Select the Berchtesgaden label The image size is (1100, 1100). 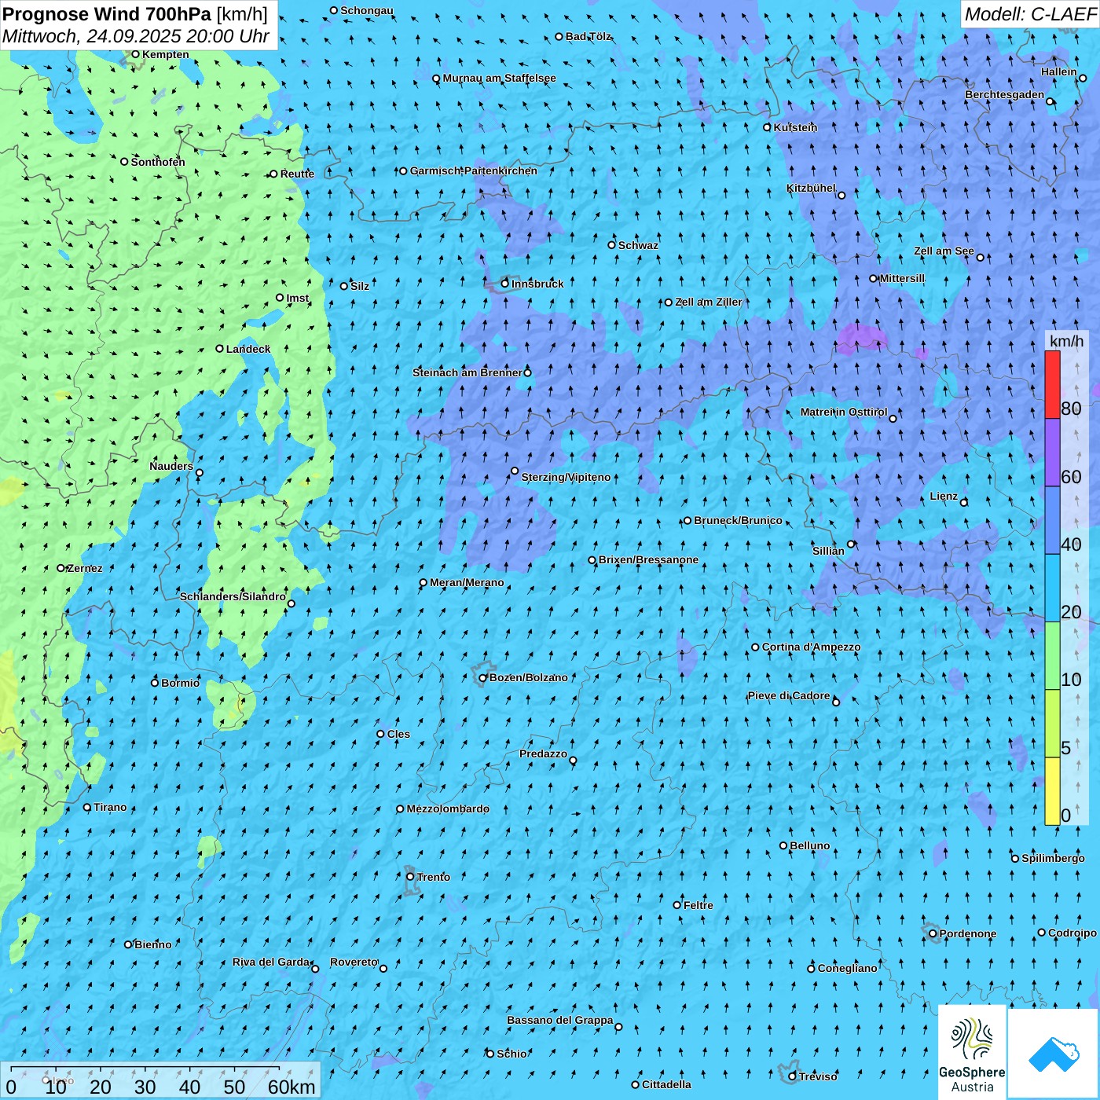click(1004, 94)
